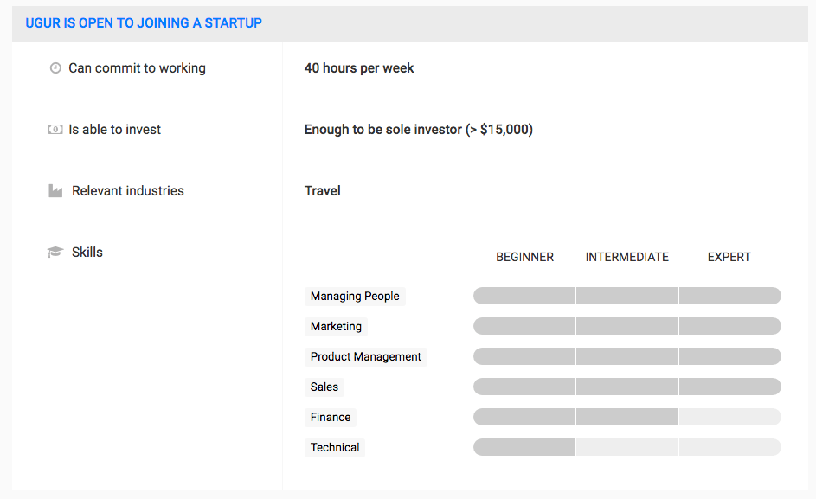
Task: Set Finance skill bar to Expert segment
Action: point(729,417)
